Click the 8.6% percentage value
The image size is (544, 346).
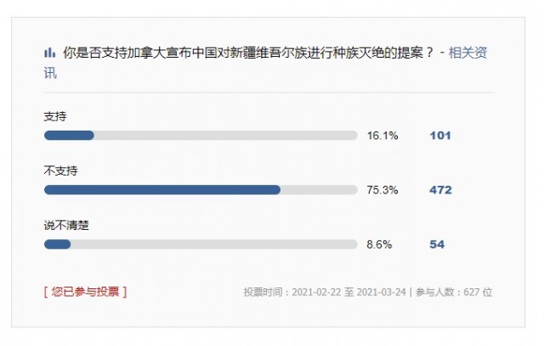(379, 244)
